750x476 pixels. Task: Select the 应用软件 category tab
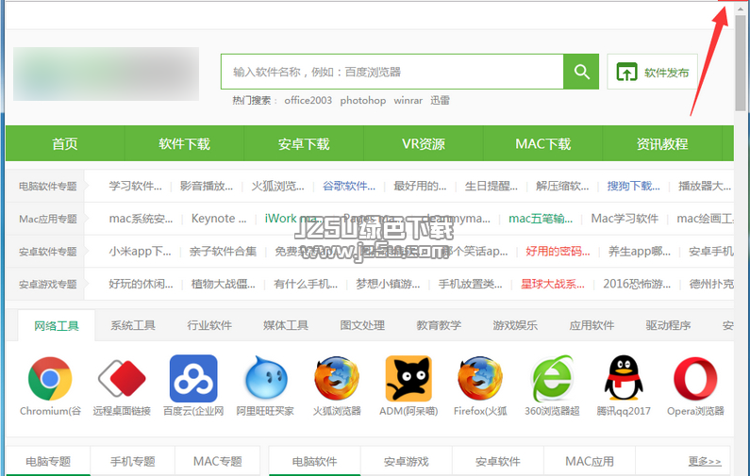pos(592,325)
